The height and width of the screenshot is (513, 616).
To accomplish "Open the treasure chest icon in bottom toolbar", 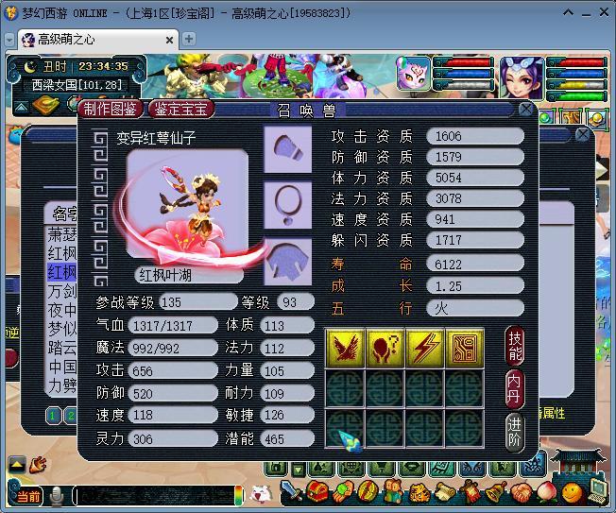I will click(318, 491).
